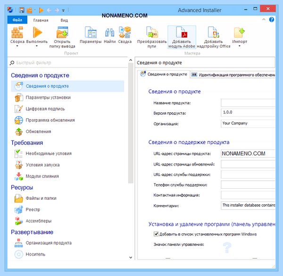Open quick access toolbar customize dropdown
283x276 pixels.
[63, 10]
